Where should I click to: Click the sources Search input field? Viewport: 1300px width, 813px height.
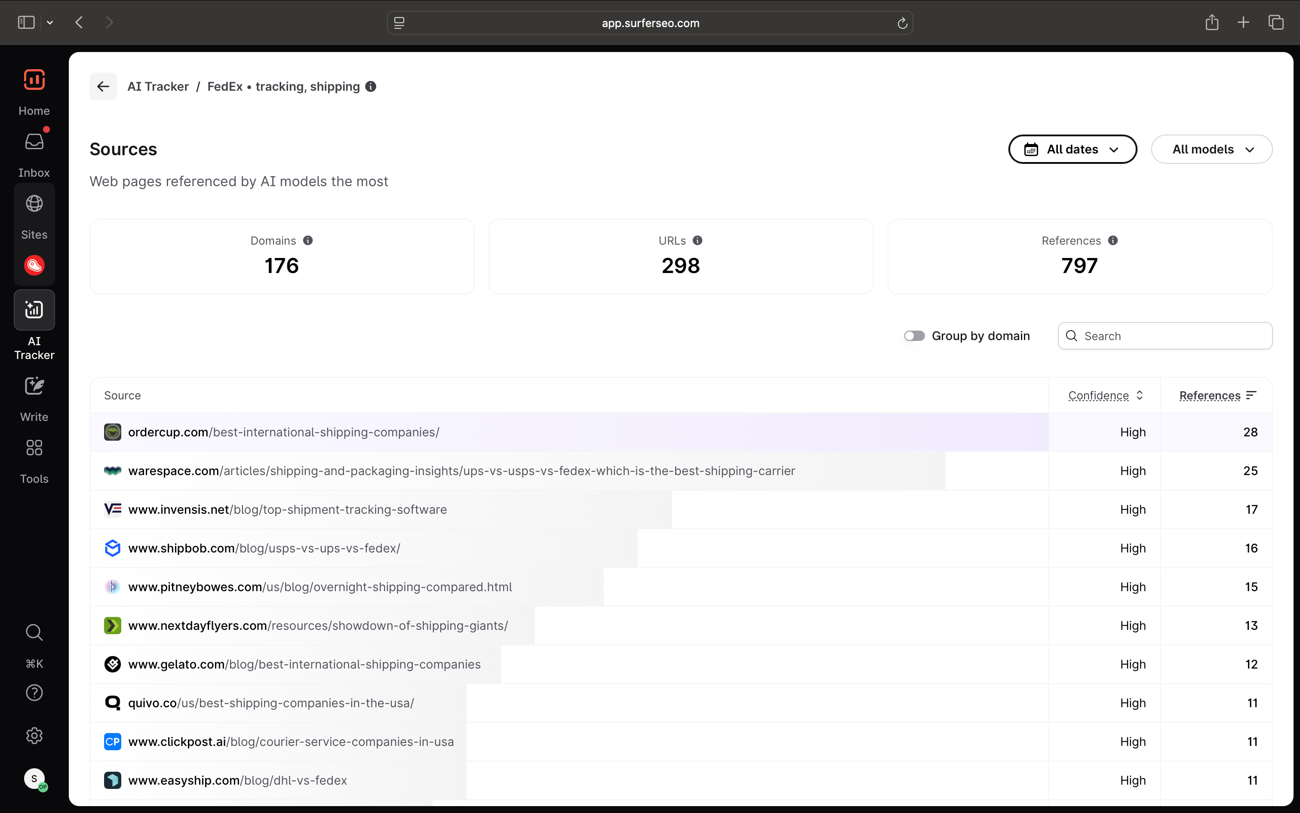1173,336
